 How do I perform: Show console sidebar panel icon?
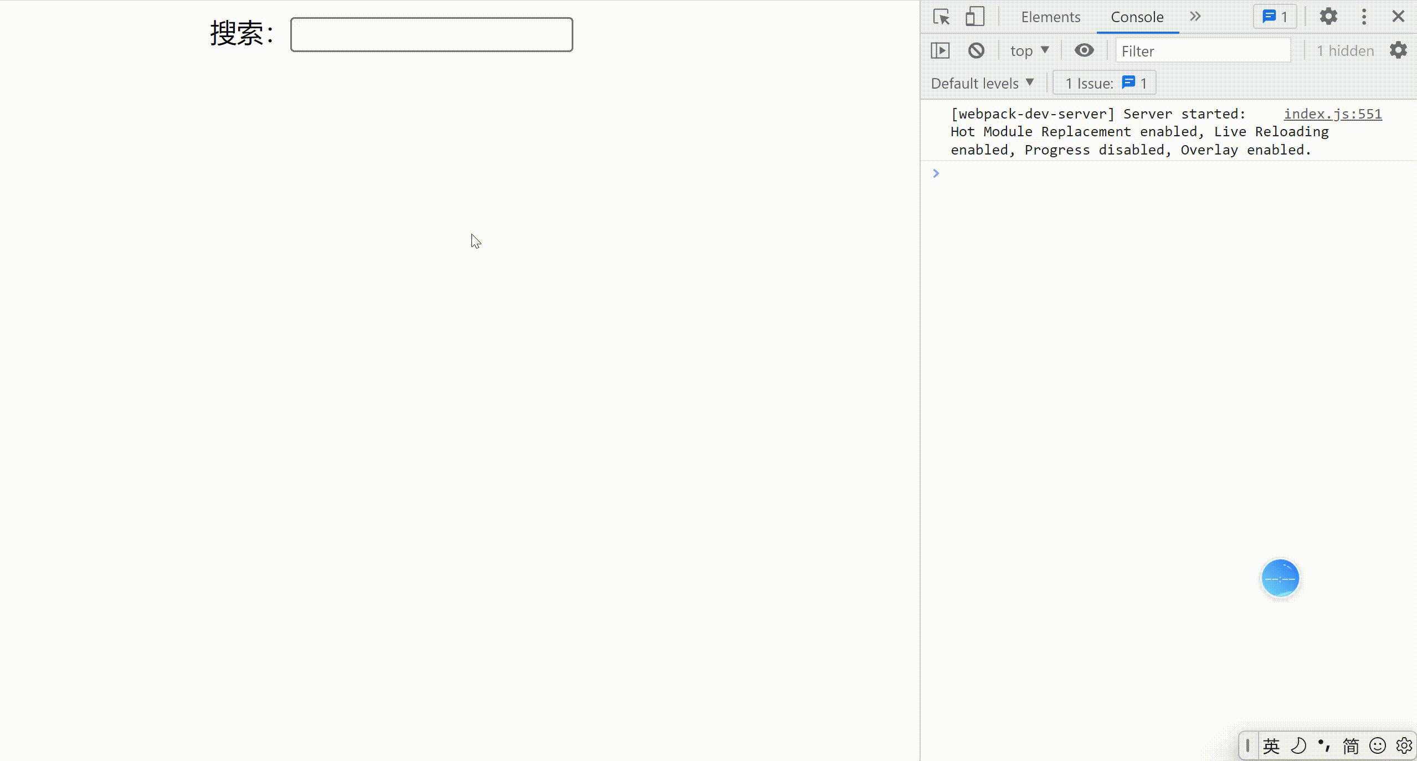940,50
